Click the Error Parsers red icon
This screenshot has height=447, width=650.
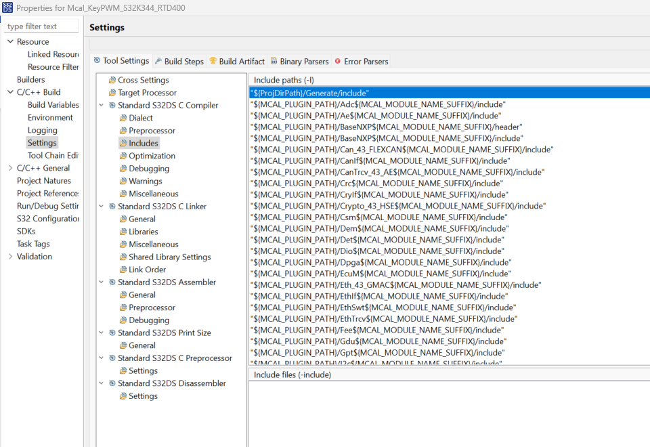(x=338, y=62)
